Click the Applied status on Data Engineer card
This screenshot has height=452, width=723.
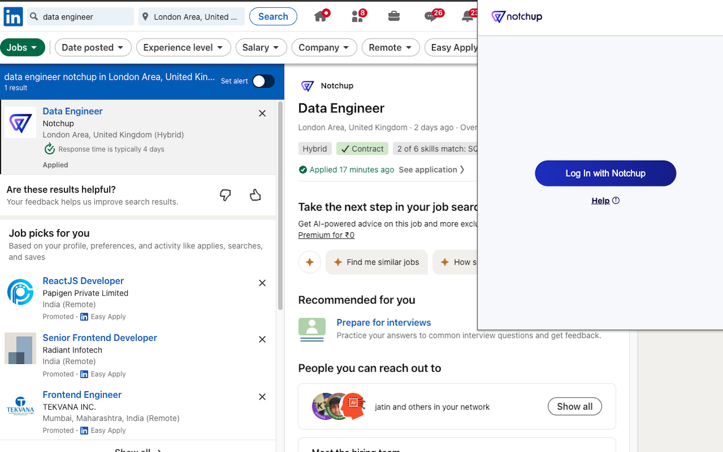(55, 165)
